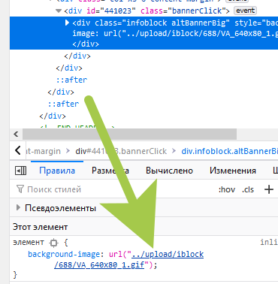
Task: Click the closing brace of the element rule
Action: 15,275
